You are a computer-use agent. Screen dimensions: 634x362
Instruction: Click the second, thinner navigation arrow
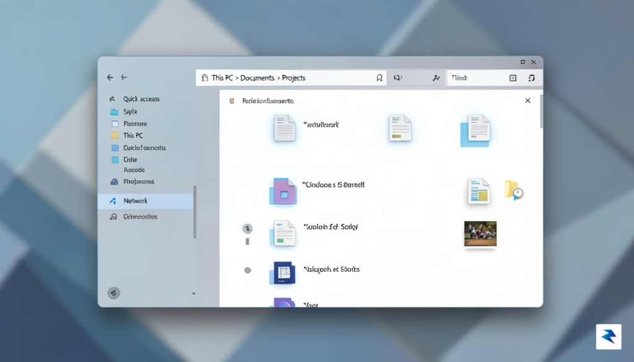[x=124, y=77]
